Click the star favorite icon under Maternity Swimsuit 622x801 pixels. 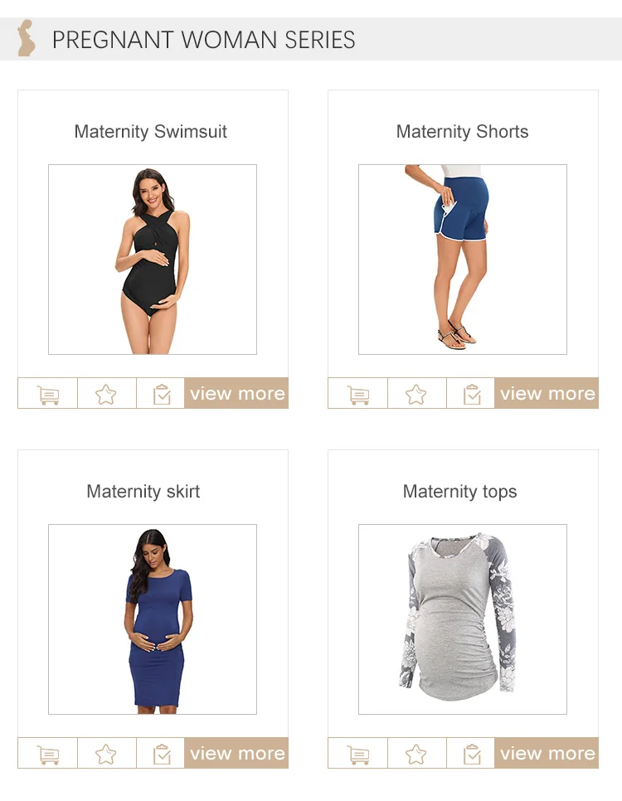tap(106, 395)
